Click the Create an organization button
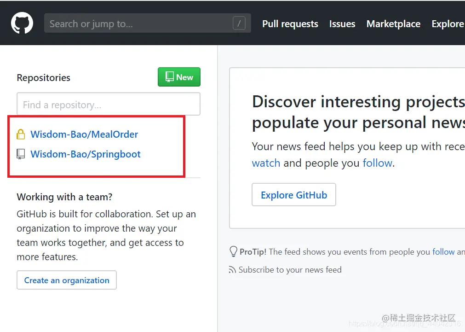Viewport: 465px width, 332px height. point(67,280)
